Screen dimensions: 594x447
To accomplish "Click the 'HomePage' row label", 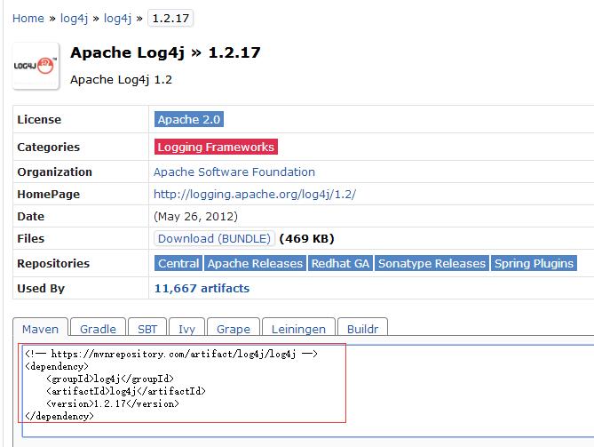I will click(x=49, y=194).
